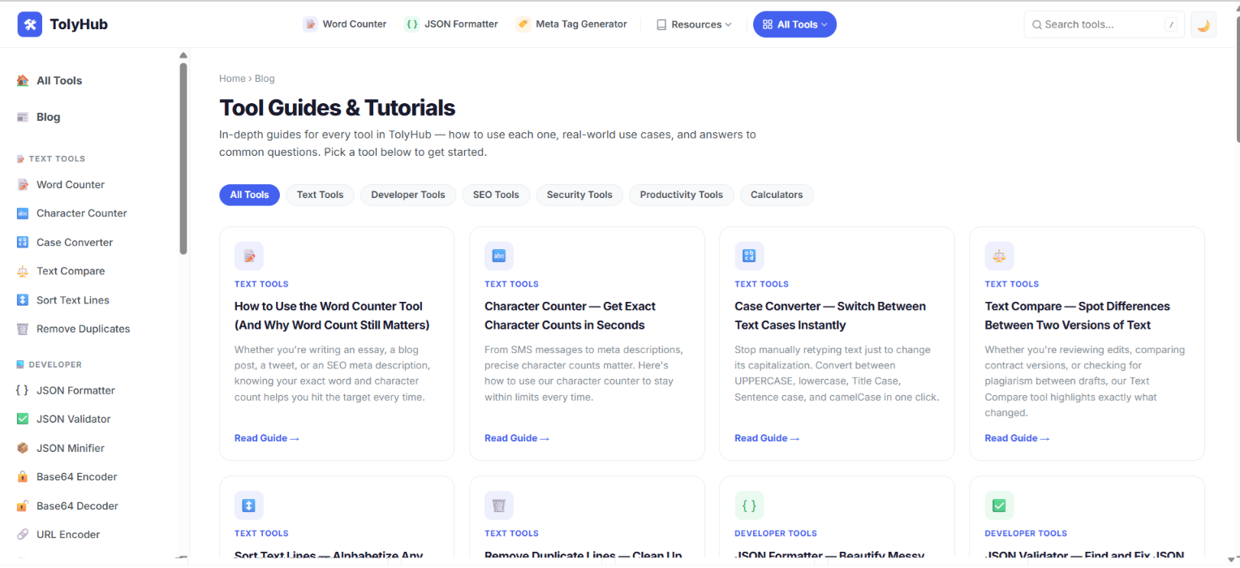The image size is (1240, 568).
Task: Show the Calculators guides filter
Action: [777, 195]
